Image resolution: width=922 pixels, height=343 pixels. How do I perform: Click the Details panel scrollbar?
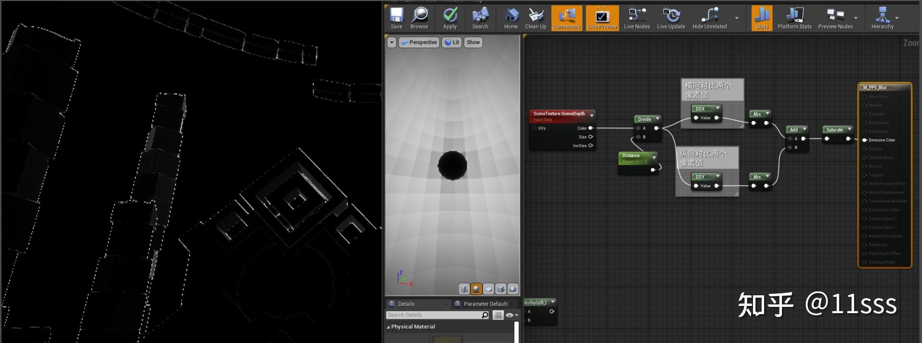[516, 332]
